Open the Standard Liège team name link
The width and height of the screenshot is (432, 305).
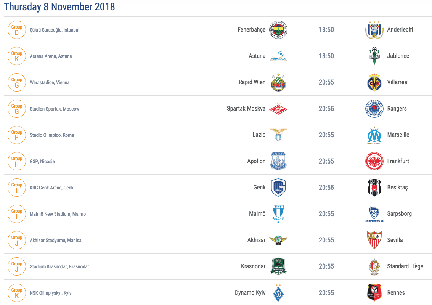pos(405,266)
